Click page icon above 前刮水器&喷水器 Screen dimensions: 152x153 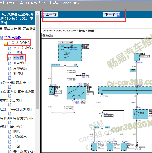pos(10,78)
